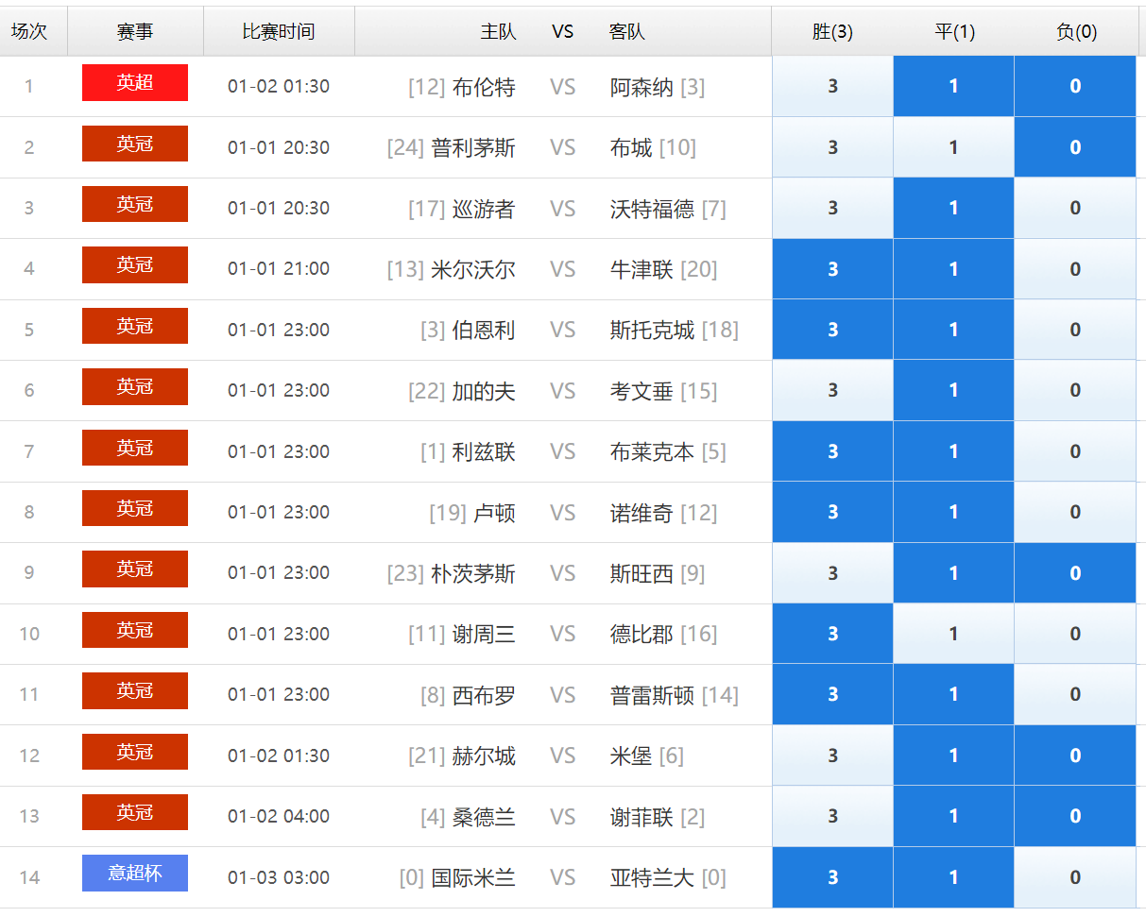Deselect draw (1) for 卢顿 vs 诺维奇
The image size is (1146, 917).
click(953, 512)
